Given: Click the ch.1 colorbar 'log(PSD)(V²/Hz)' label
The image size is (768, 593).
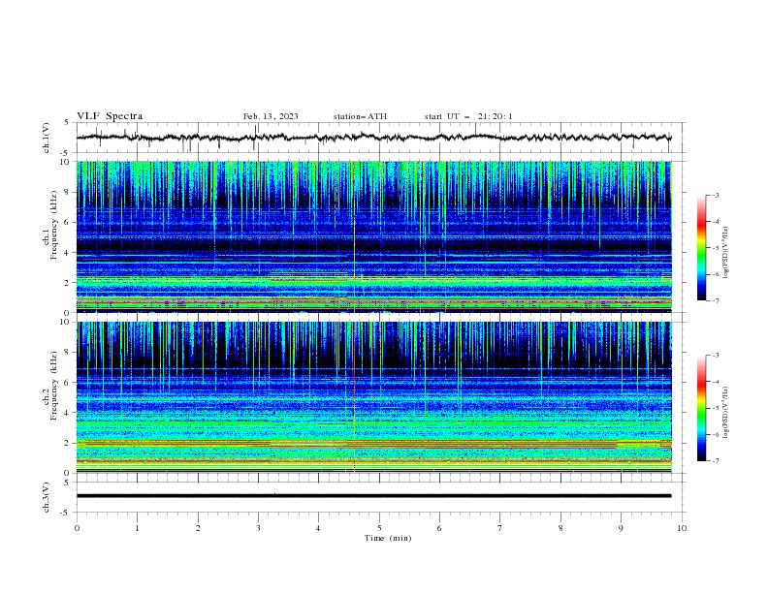Looking at the screenshot, I should (x=726, y=253).
